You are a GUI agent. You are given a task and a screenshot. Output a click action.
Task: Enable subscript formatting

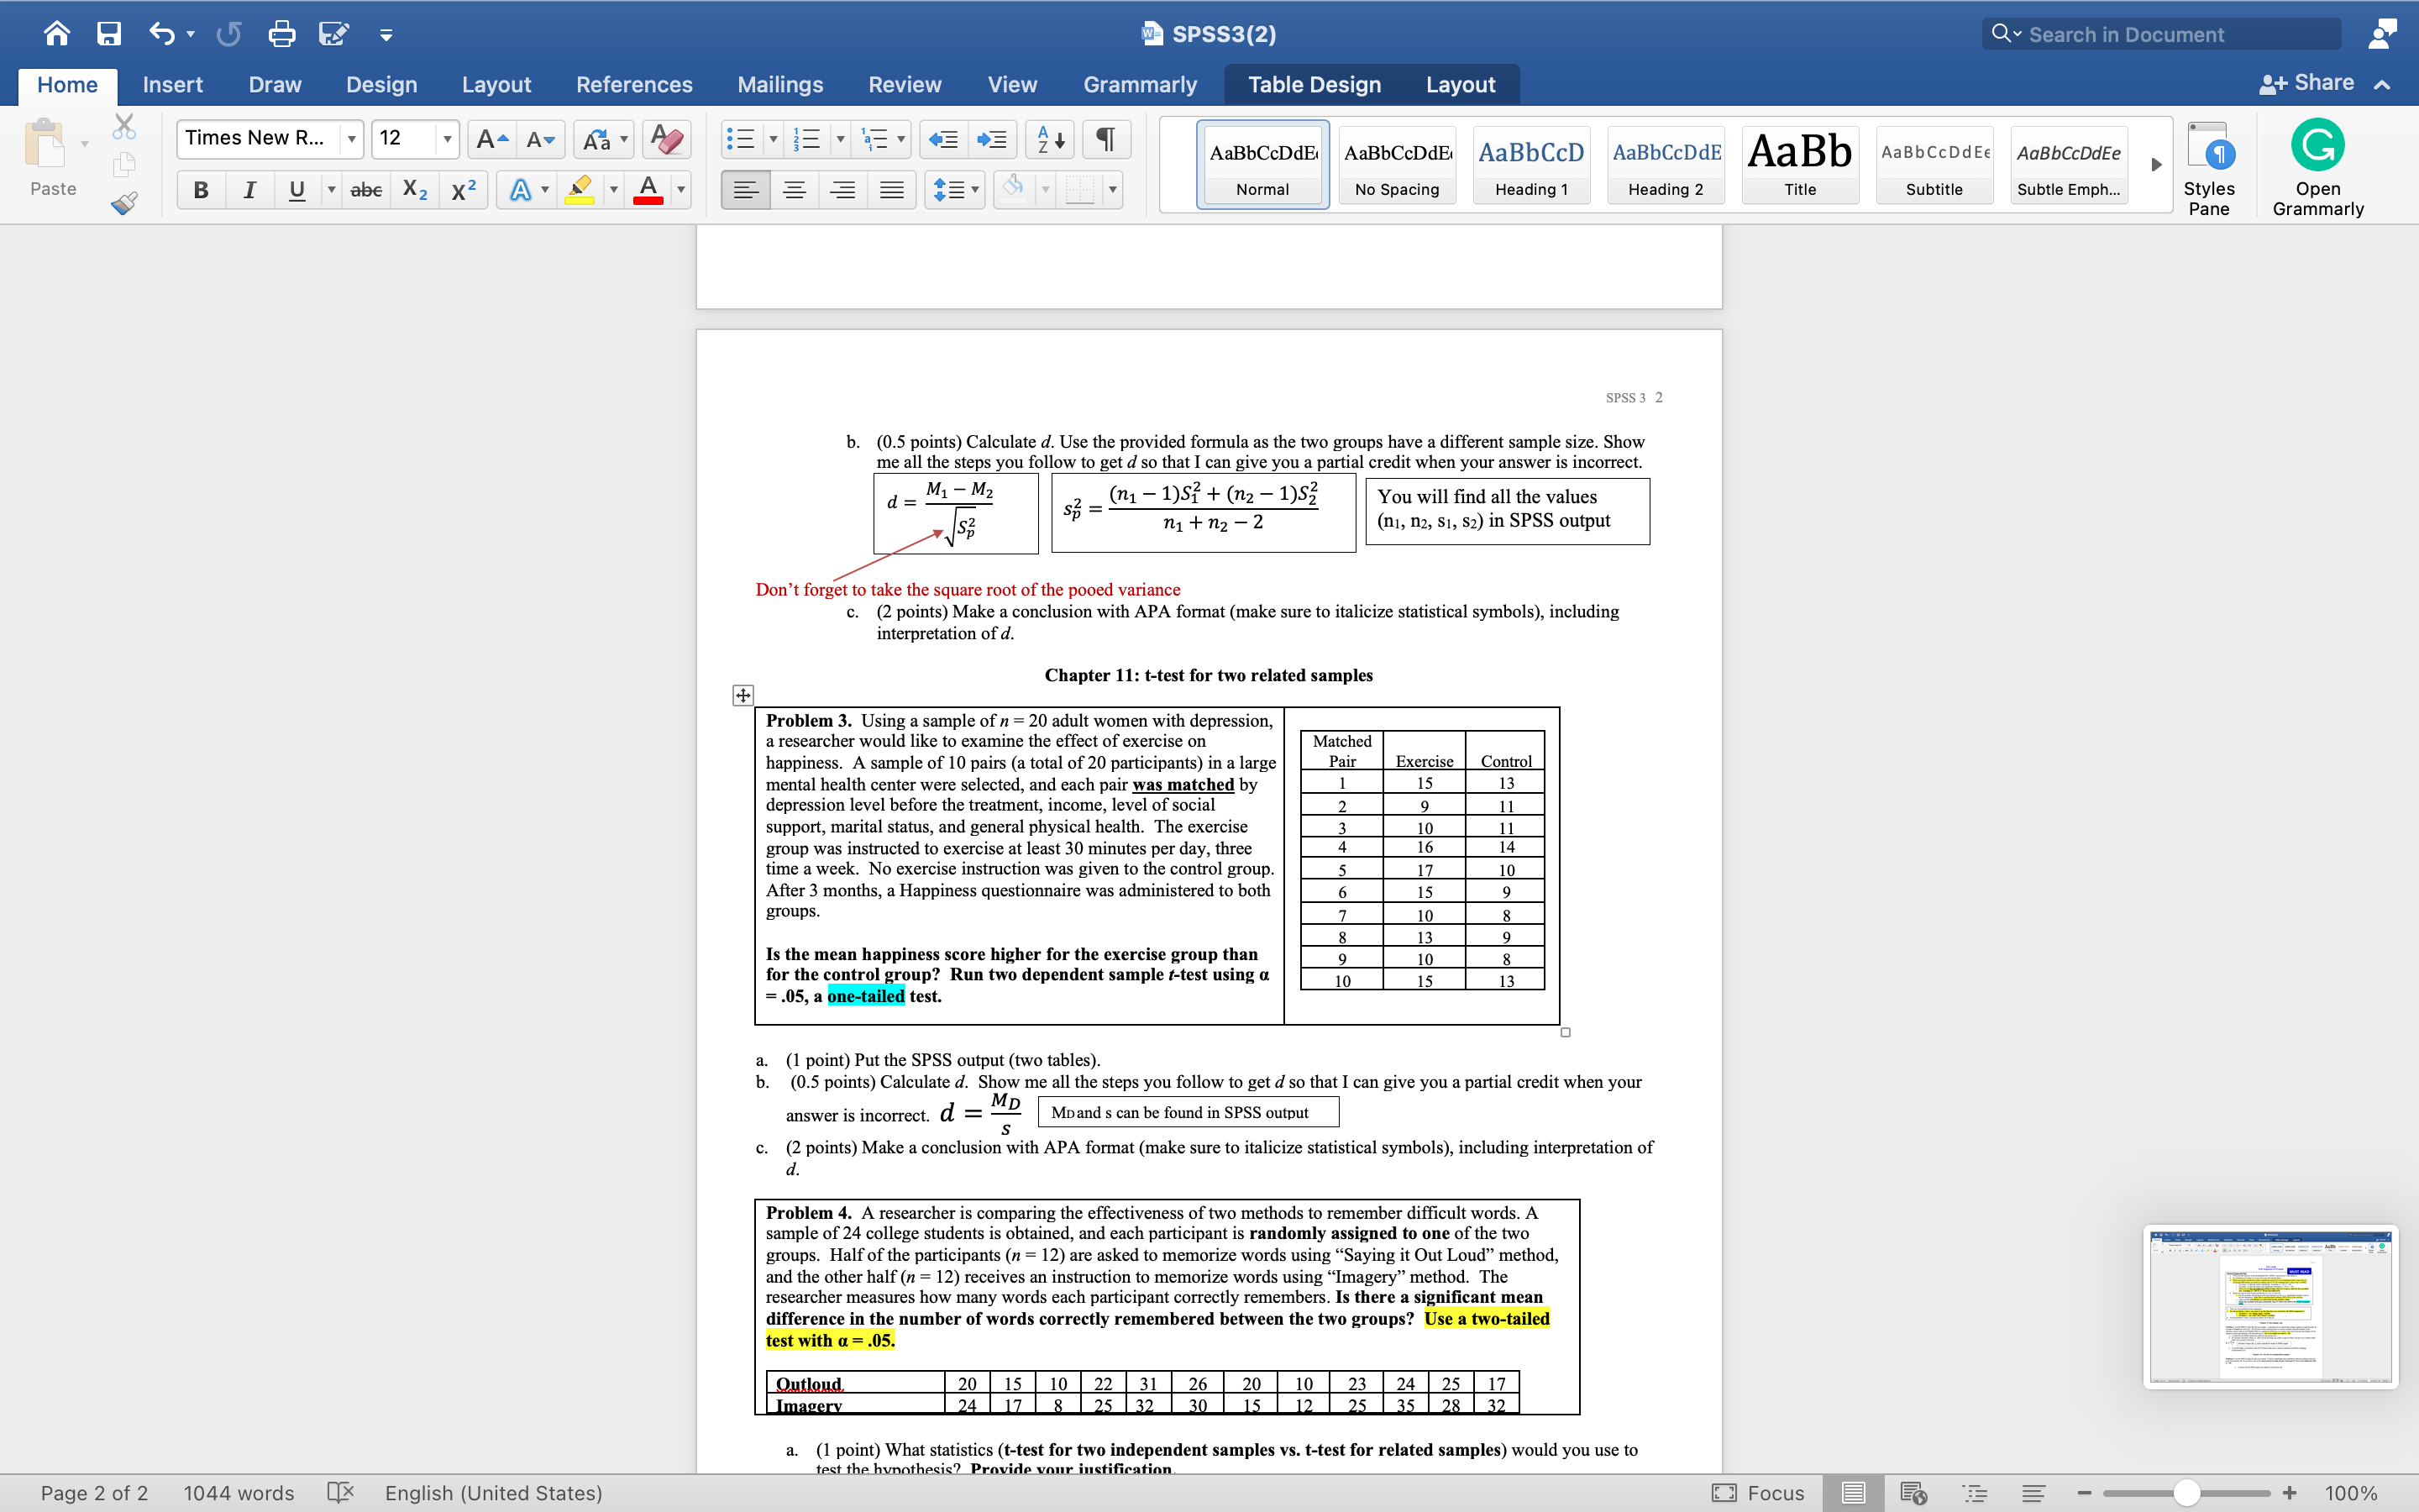[413, 189]
